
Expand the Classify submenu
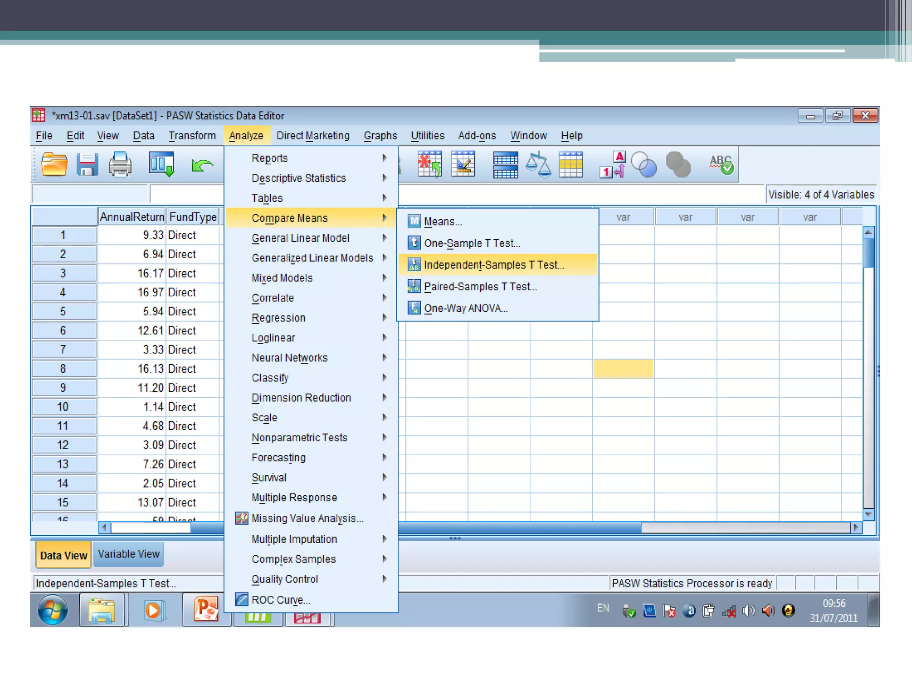[x=311, y=378]
